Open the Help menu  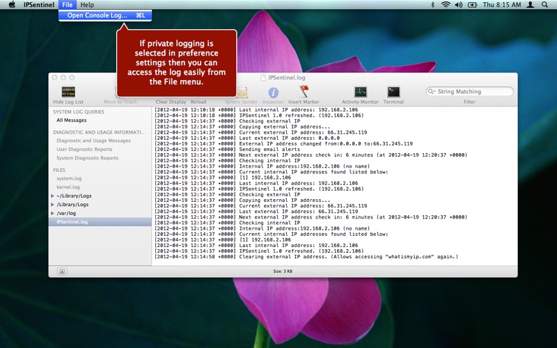[87, 5]
